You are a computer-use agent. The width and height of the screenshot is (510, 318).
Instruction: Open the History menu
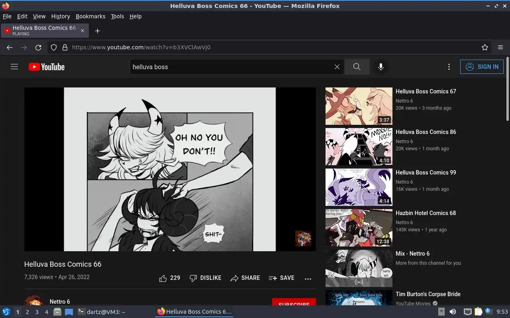61,16
